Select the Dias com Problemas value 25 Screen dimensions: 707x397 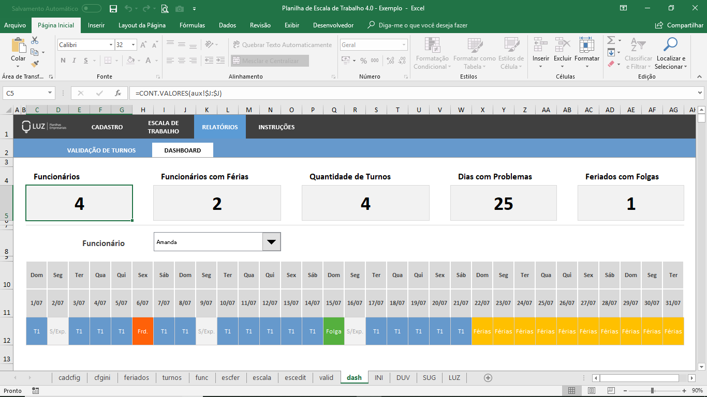coord(504,203)
